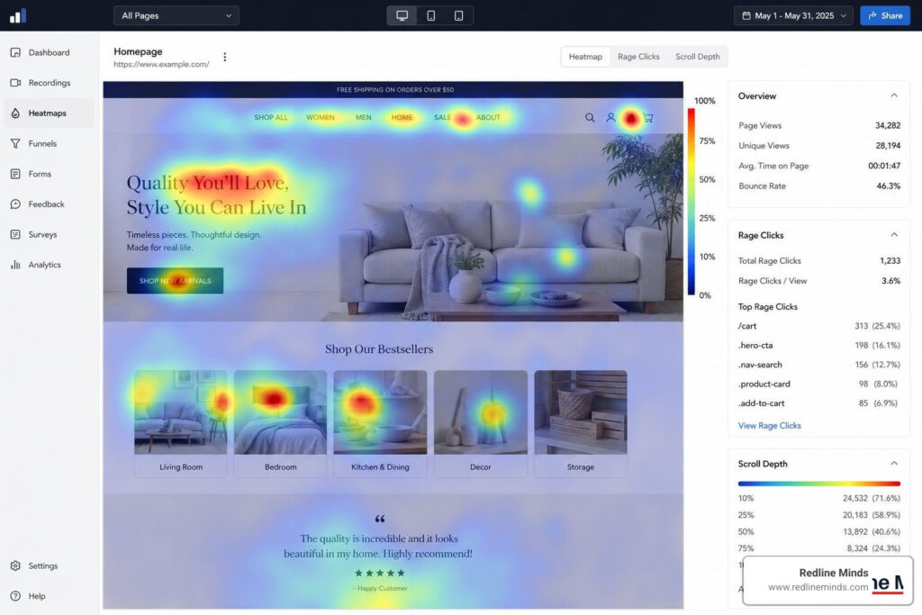The width and height of the screenshot is (922, 615).
Task: Click ABOUT in the preview nav
Action: pyautogui.click(x=488, y=118)
